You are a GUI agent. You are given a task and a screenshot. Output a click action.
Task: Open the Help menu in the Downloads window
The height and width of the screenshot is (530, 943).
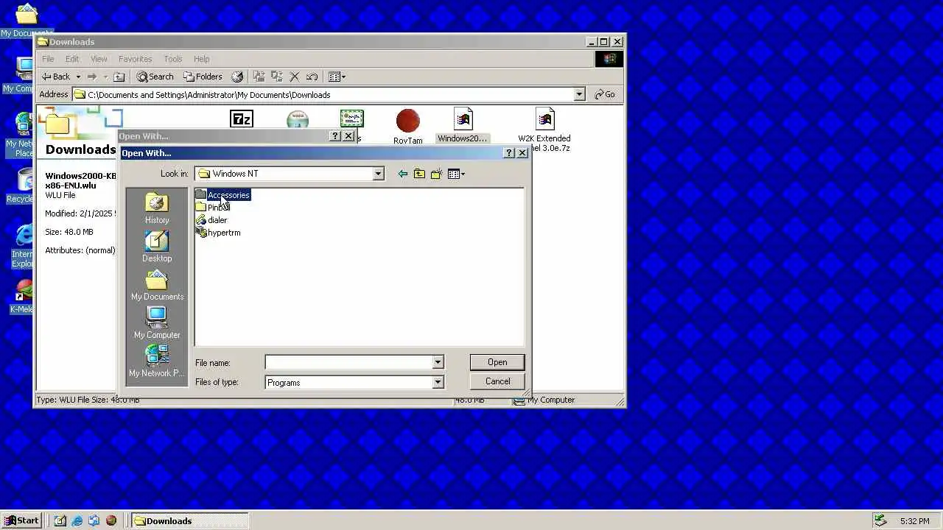[201, 59]
